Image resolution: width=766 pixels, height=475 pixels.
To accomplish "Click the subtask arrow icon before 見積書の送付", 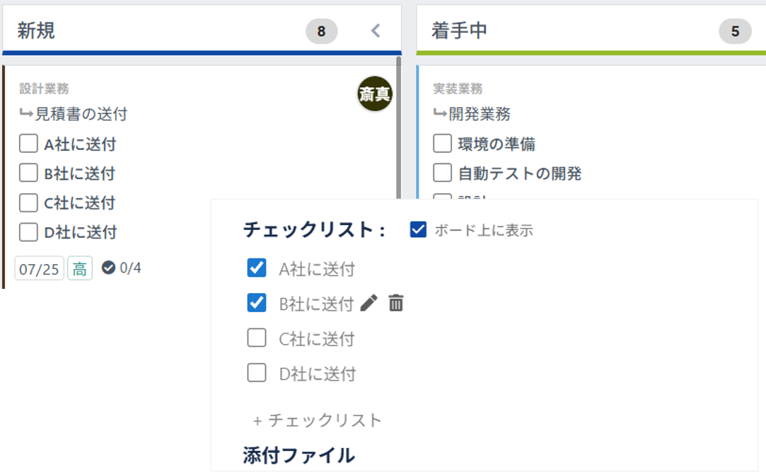I will click(x=27, y=113).
